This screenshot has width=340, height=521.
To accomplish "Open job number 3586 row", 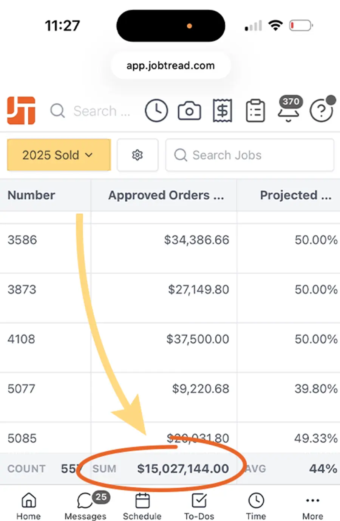I will pos(22,240).
